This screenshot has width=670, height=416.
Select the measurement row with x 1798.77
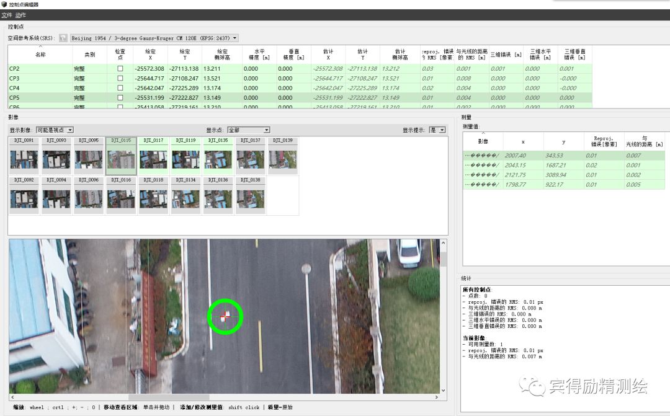tap(563, 185)
